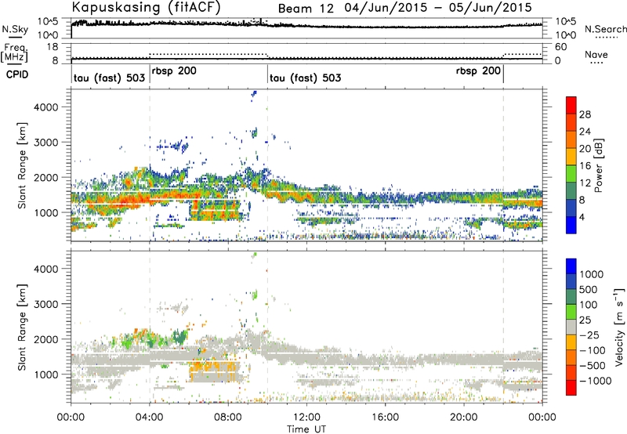The height and width of the screenshot is (434, 627).
Task: Pick the gray segment of the Velocity color bar
Action: pyautogui.click(x=571, y=327)
